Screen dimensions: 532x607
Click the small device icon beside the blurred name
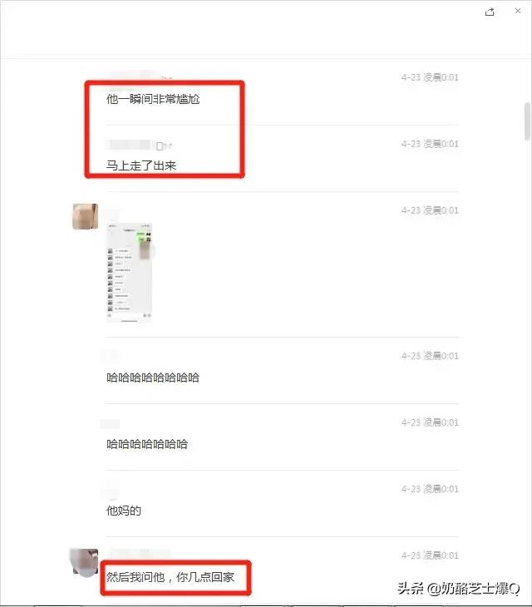160,146
